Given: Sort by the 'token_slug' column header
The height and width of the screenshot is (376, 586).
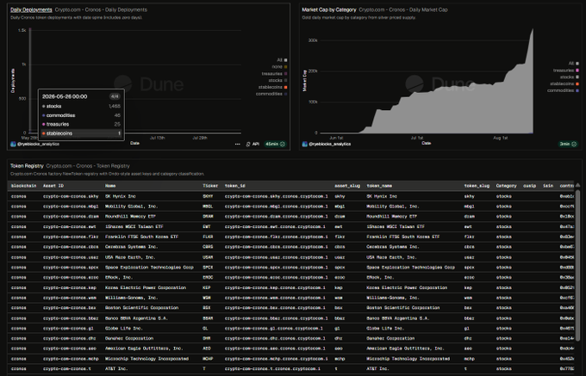Looking at the screenshot, I should [x=477, y=186].
